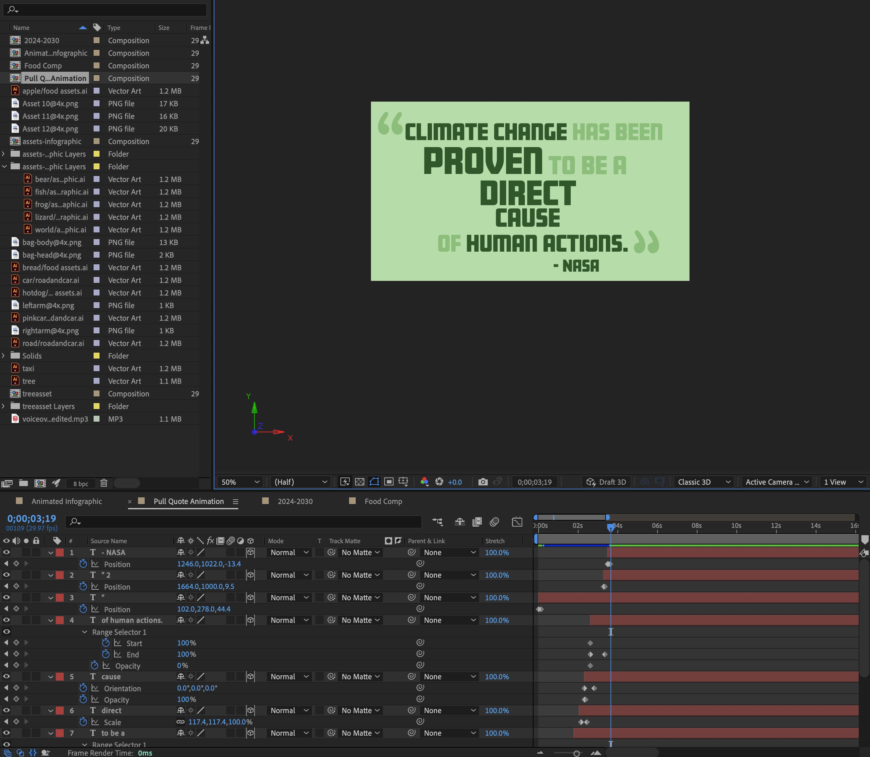The image size is (870, 757).
Task: Switch to the Food Comp timeline tab
Action: 383,501
